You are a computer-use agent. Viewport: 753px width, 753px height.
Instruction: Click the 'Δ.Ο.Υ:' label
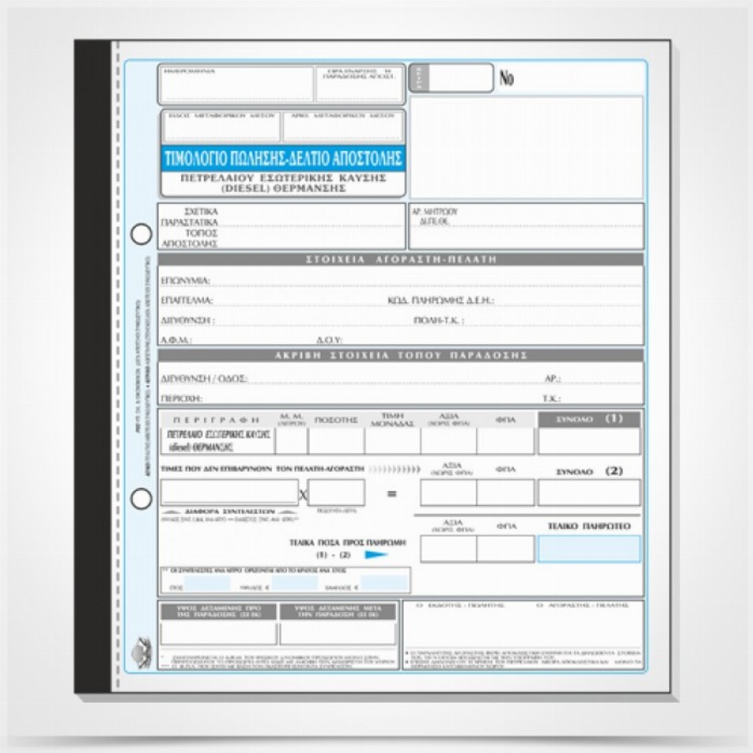(x=329, y=340)
